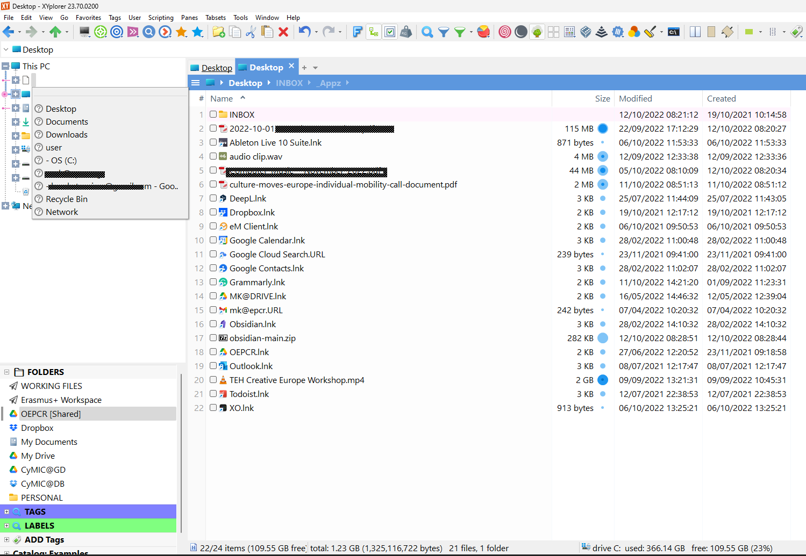Click the New Folder toolbar icon
The height and width of the screenshot is (556, 806).
click(x=218, y=32)
